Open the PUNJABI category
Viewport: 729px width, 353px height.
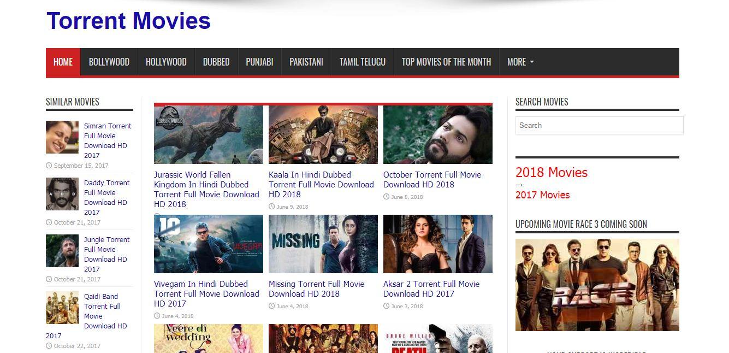(259, 62)
